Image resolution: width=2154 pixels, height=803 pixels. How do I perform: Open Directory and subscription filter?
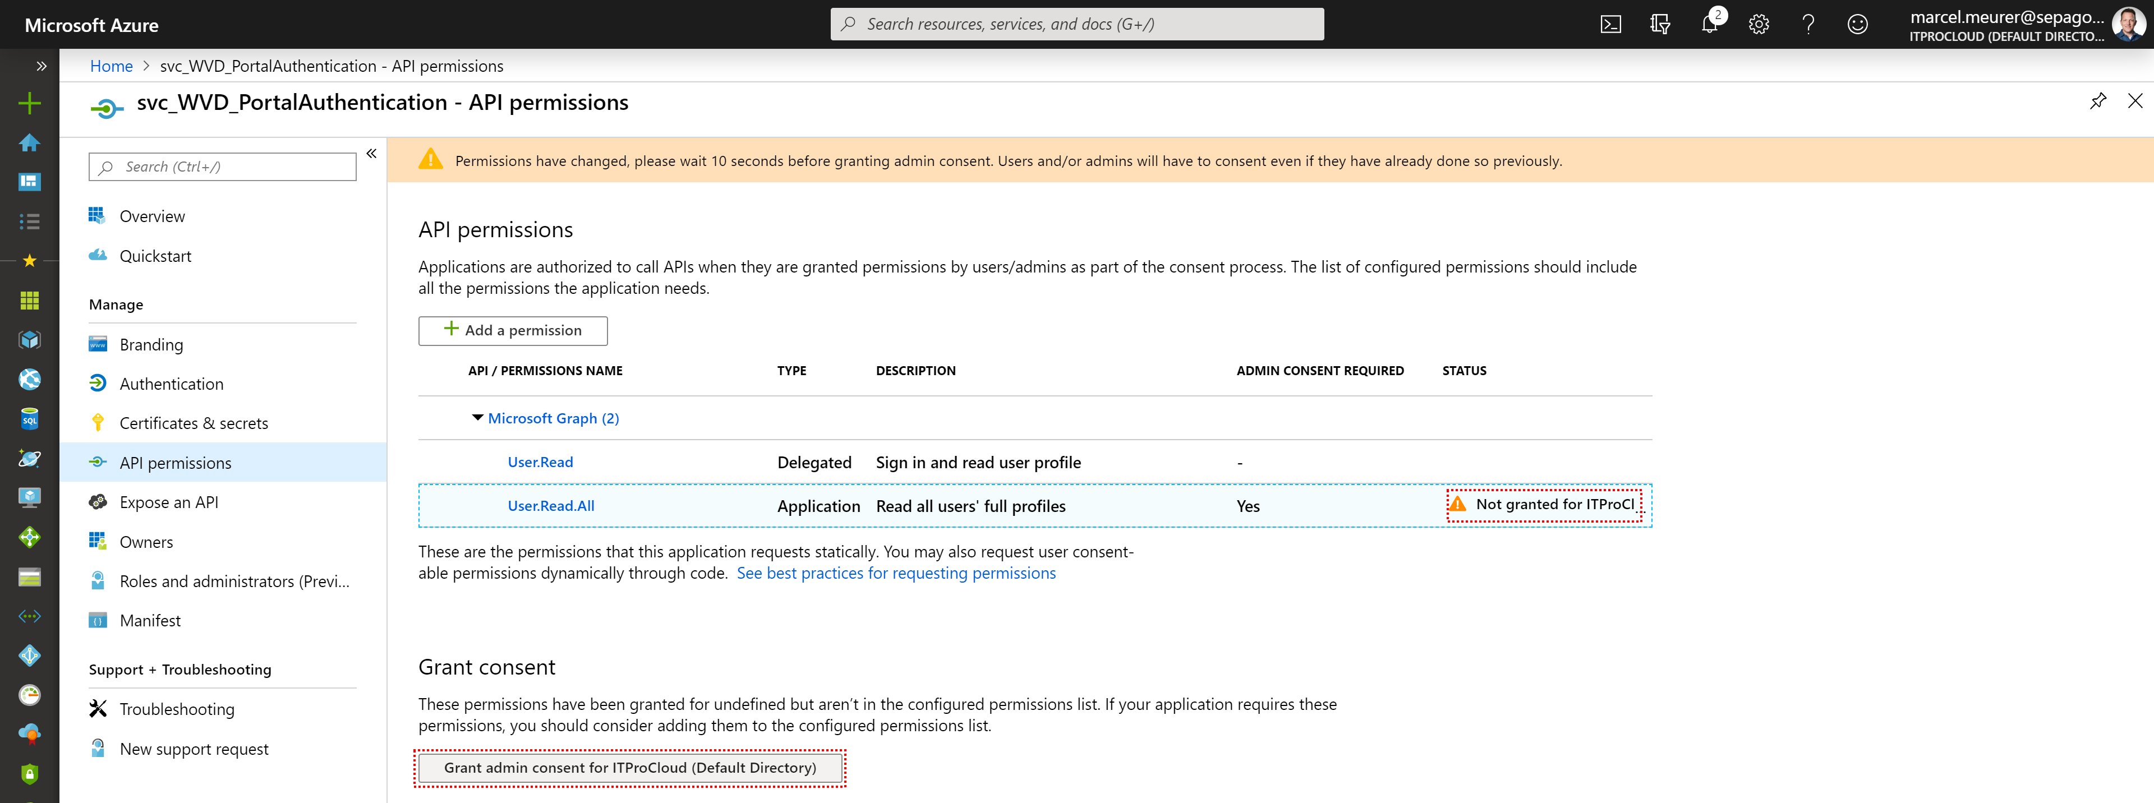1660,24
